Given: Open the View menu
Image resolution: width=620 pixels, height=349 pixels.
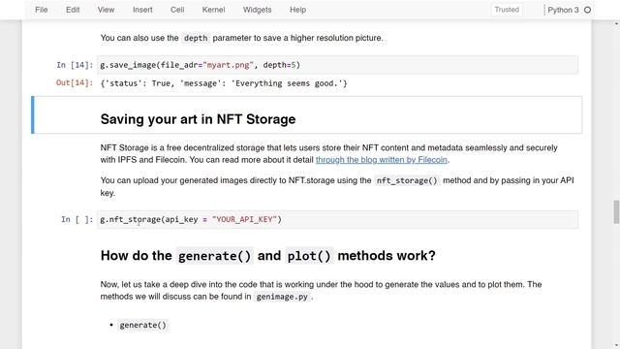Looking at the screenshot, I should click(106, 10).
